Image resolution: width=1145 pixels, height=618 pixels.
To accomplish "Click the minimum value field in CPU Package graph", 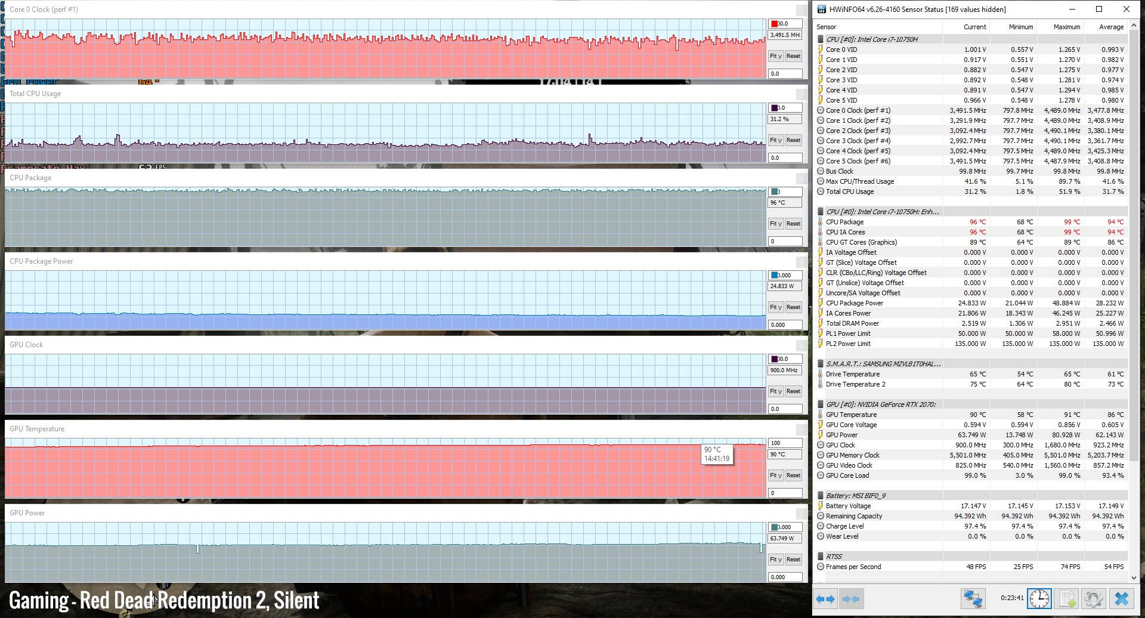I will point(785,242).
